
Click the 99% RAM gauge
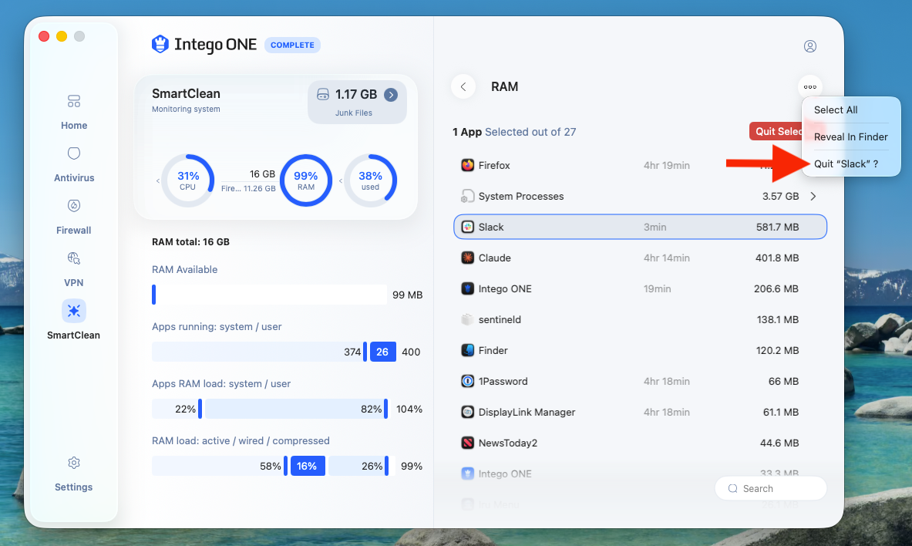click(306, 180)
